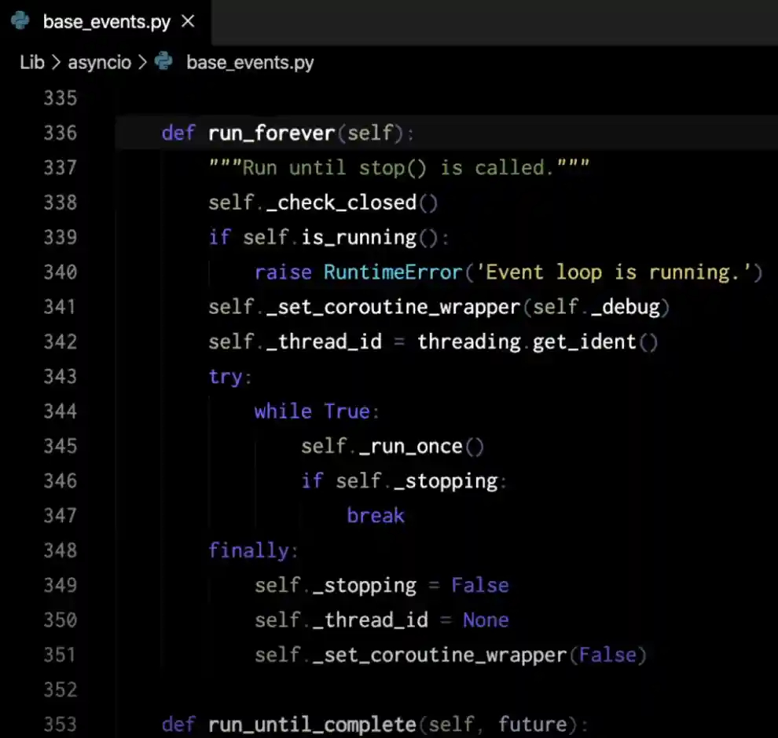Click the run_until_complete function name
This screenshot has height=738, width=778.
click(312, 725)
